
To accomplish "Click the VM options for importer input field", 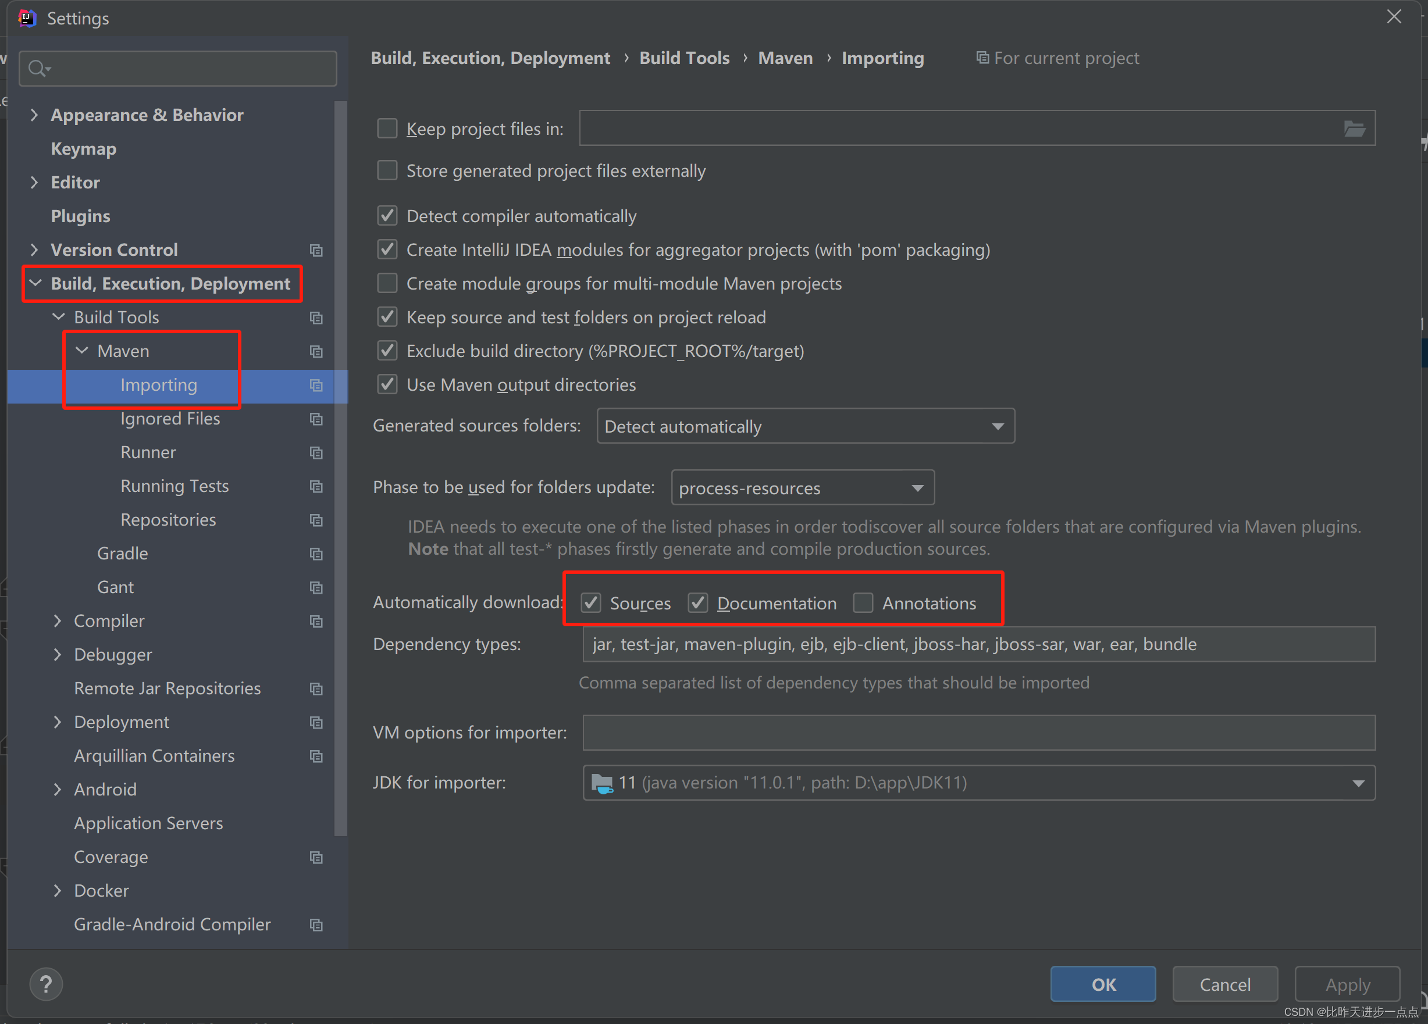I will (x=976, y=732).
